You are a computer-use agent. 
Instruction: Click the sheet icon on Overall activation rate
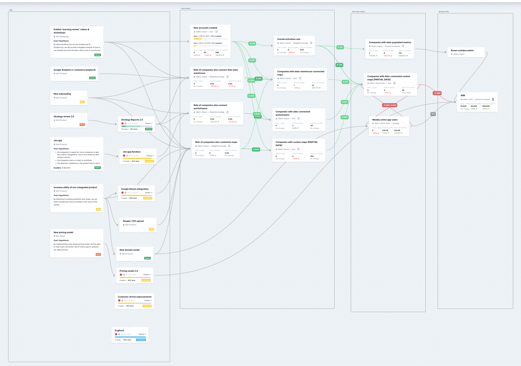(x=311, y=43)
